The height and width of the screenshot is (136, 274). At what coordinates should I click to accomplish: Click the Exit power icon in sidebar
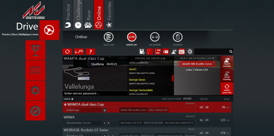pos(35,111)
